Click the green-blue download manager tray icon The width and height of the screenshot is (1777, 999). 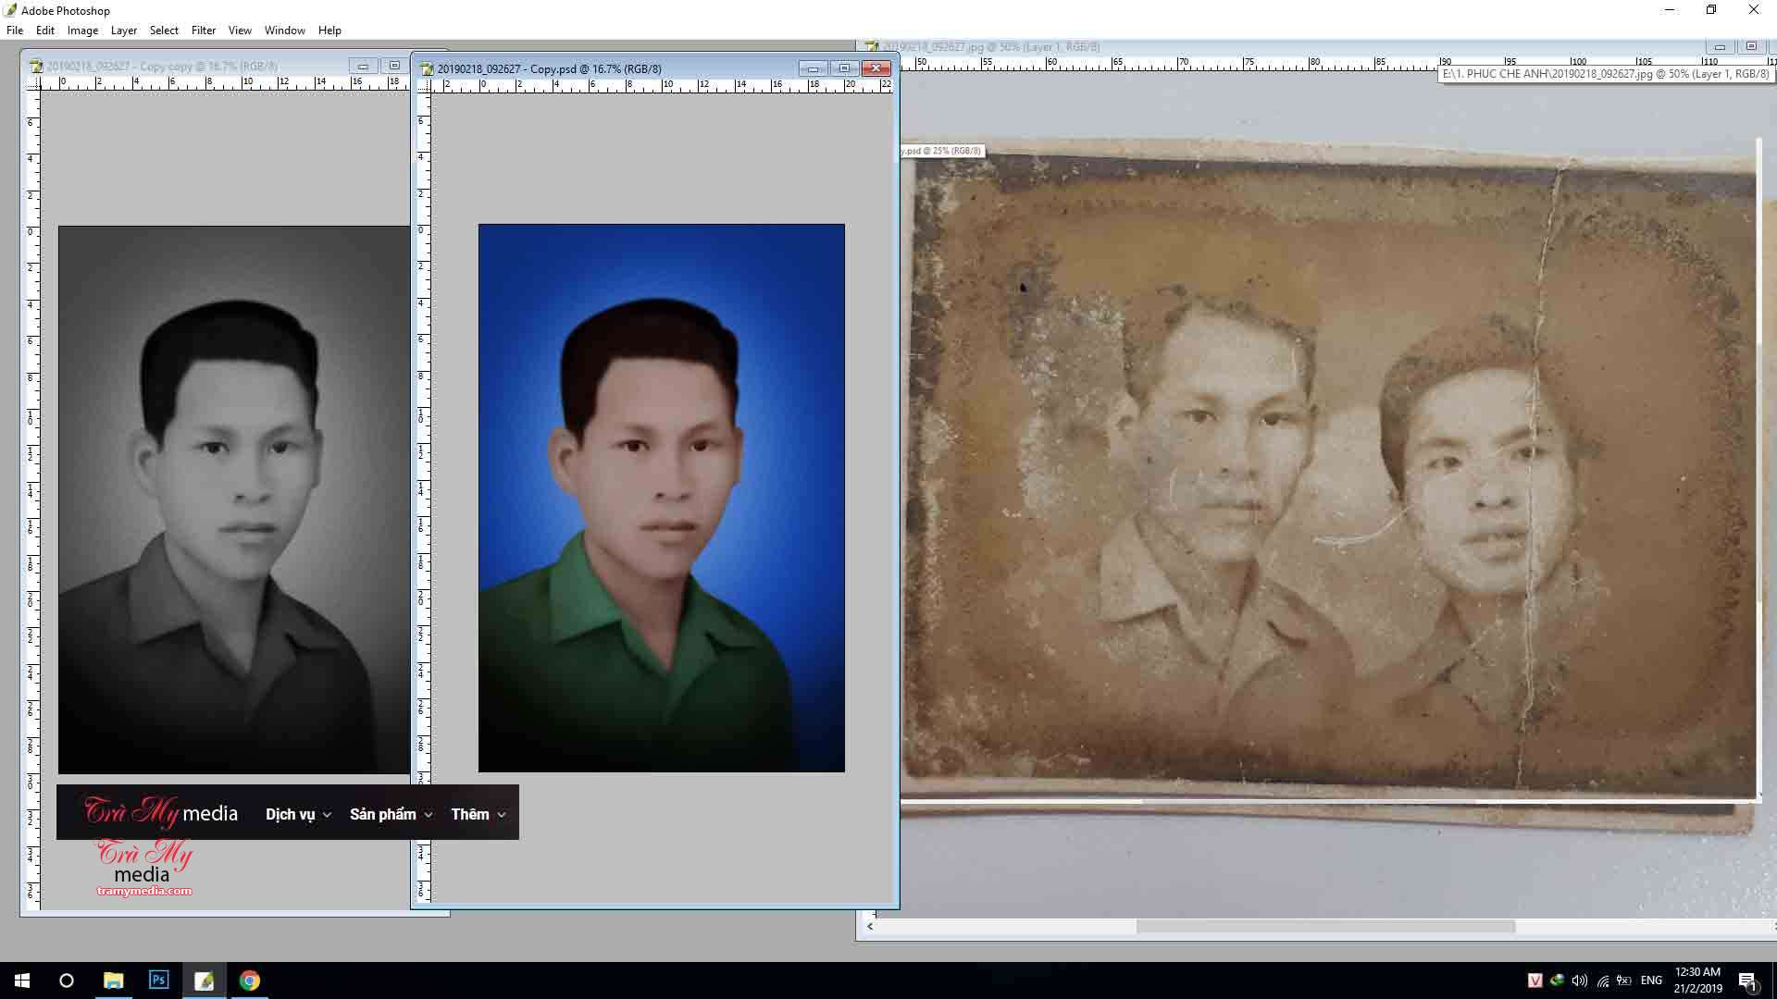tap(1558, 980)
